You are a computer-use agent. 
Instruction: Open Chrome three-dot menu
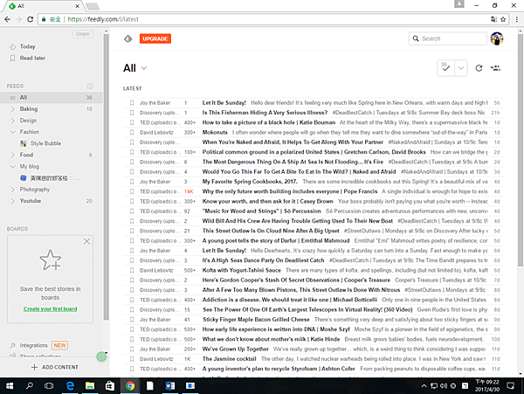coord(517,19)
